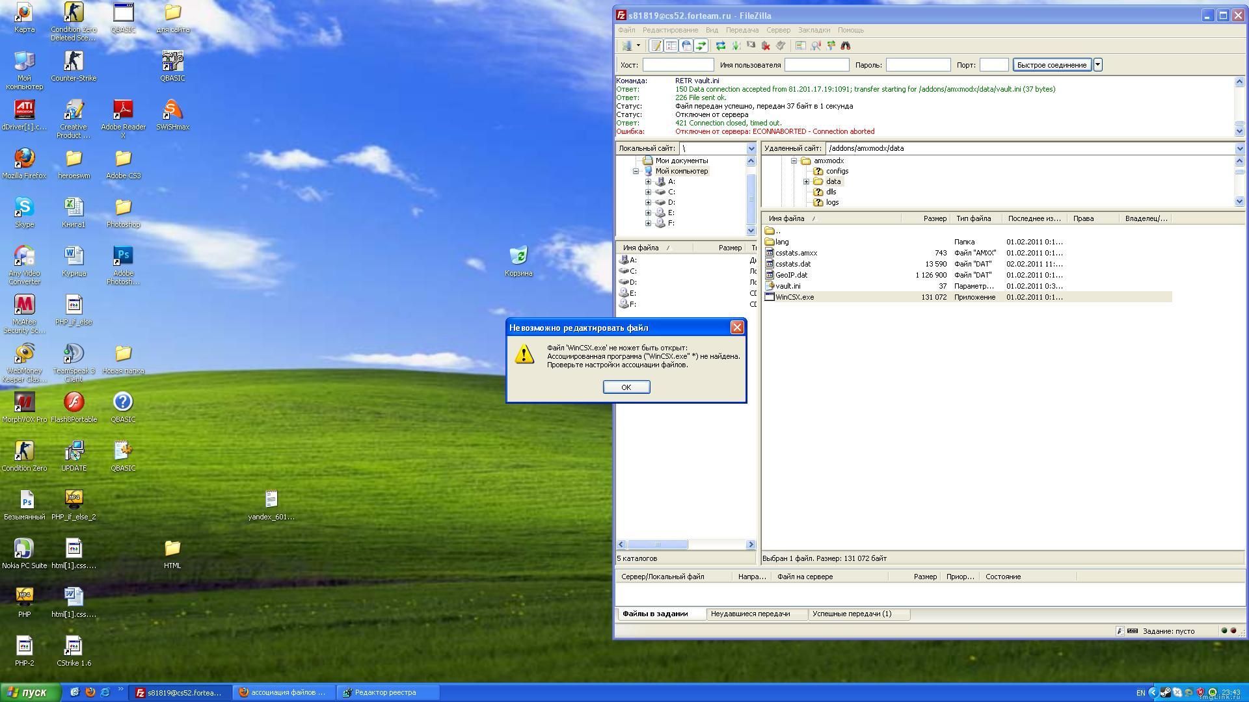This screenshot has height=702, width=1249.
Task: Toggle transfer queue display in toolbar
Action: click(701, 45)
